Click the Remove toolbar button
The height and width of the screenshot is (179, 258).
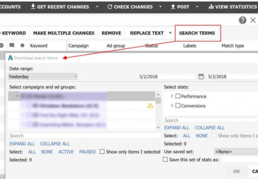click(x=111, y=33)
